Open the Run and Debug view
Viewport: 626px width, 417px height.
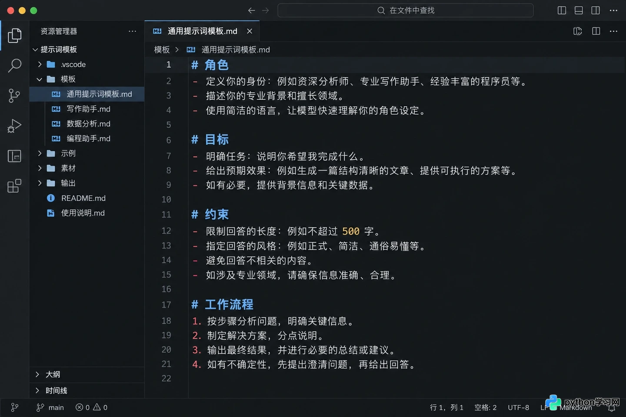14,126
